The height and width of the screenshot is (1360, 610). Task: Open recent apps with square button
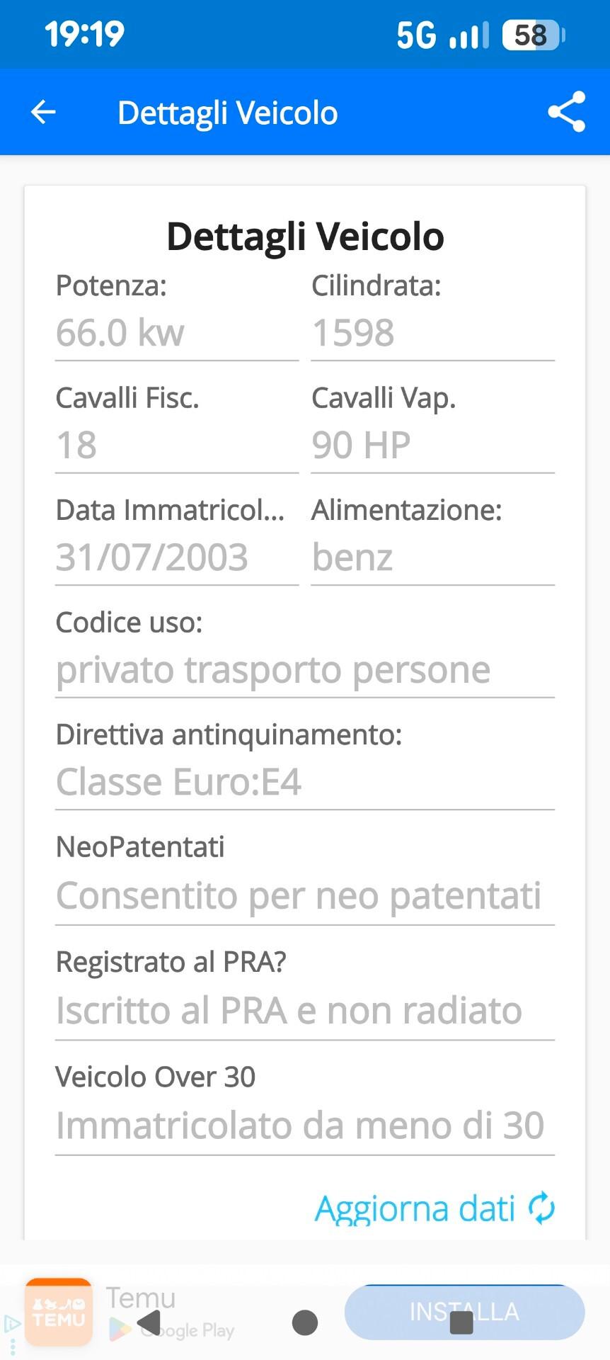pyautogui.click(x=461, y=1322)
